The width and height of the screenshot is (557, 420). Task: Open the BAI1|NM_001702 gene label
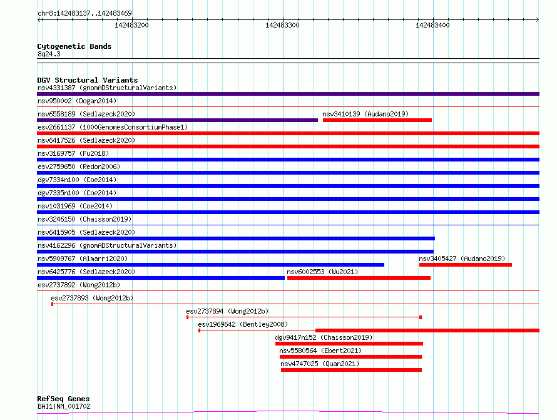[64, 406]
